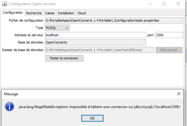This screenshot has height=126, width=187.
Task: Click the blue information icon in the Message dialog
Action: click(10, 107)
